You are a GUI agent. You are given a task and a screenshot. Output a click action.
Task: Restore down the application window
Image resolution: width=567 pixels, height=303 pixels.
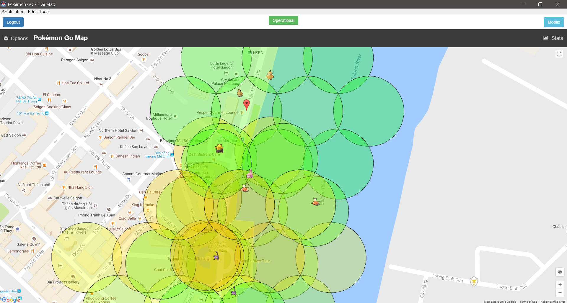tap(540, 4)
